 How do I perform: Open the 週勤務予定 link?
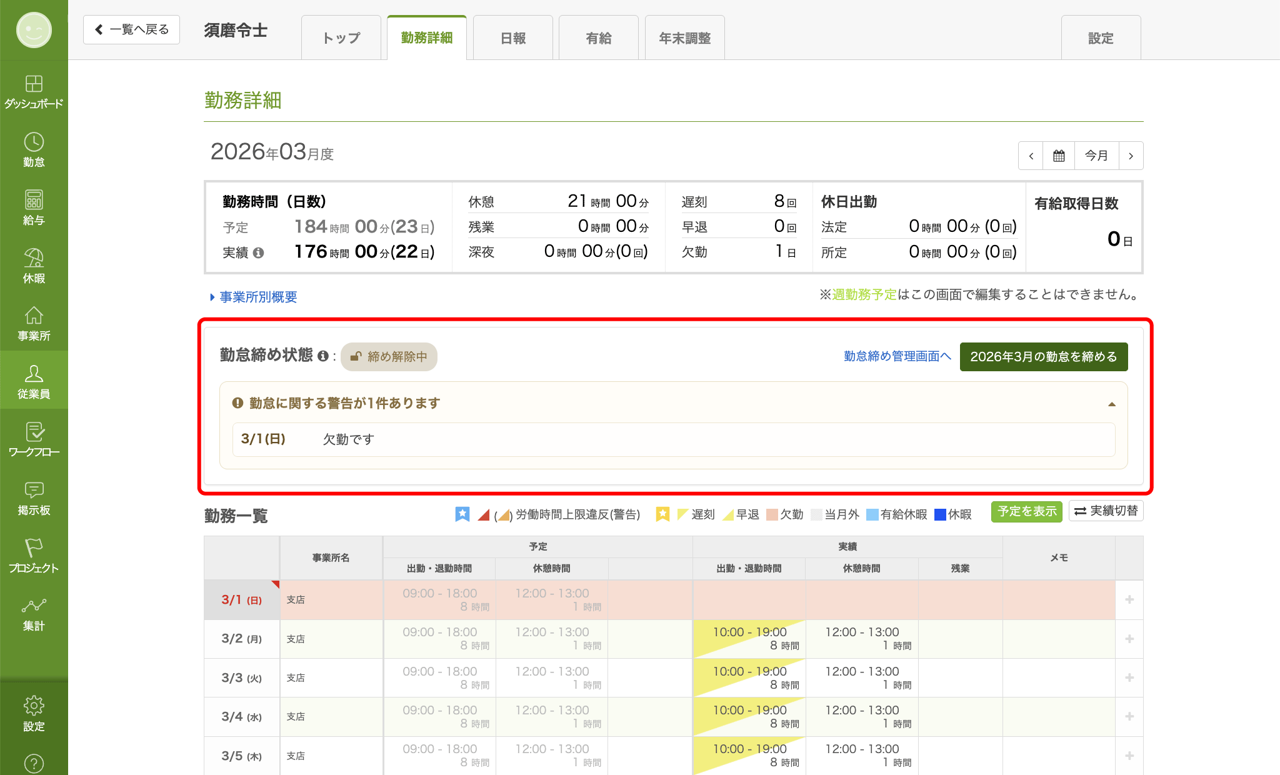(864, 294)
